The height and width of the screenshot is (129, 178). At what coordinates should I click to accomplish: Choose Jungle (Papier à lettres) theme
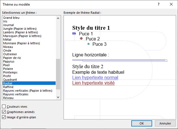[x=20, y=29]
